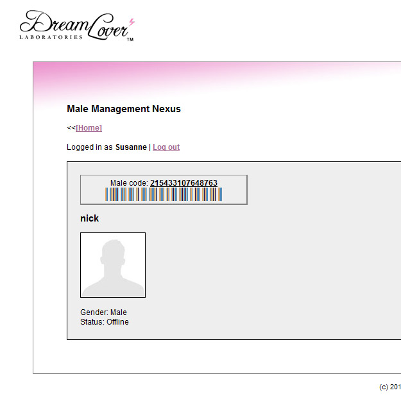This screenshot has height=404, width=401.
Task: Click the 'Status: Offline' text
Action: (104, 322)
